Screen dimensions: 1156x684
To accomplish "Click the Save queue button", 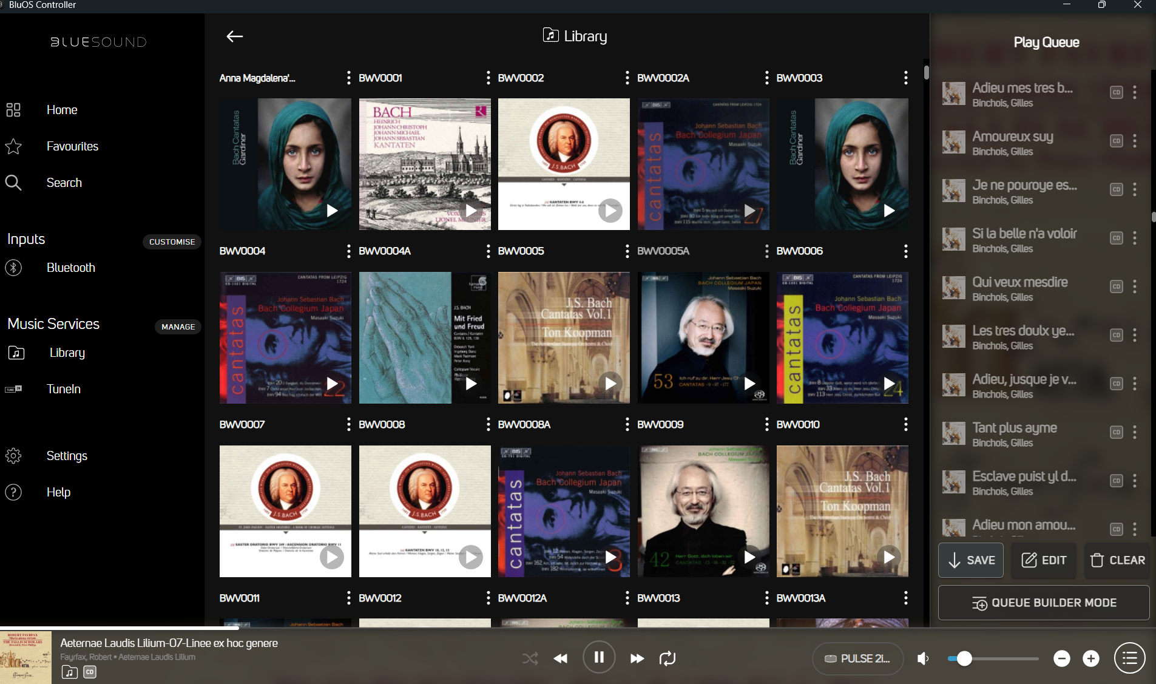I will tap(971, 560).
